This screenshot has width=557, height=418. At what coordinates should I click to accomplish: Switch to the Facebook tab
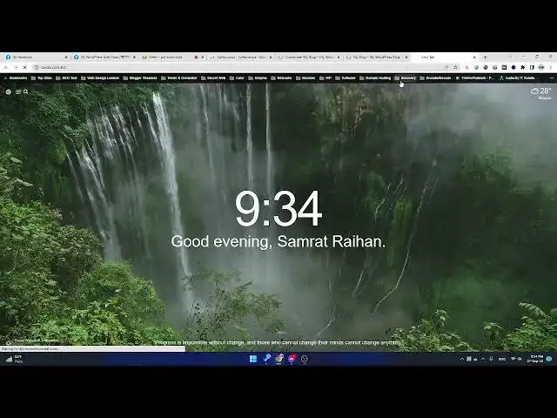coord(36,57)
